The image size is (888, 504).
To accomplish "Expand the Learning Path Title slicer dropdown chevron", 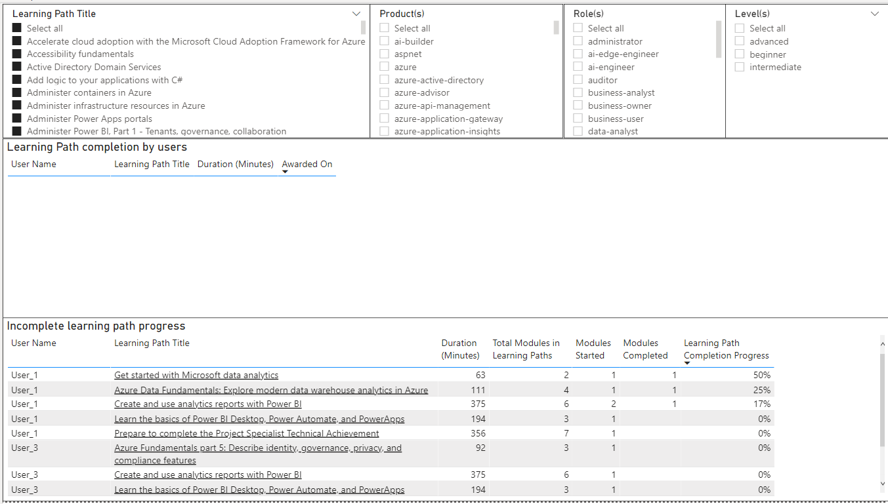I will click(356, 13).
